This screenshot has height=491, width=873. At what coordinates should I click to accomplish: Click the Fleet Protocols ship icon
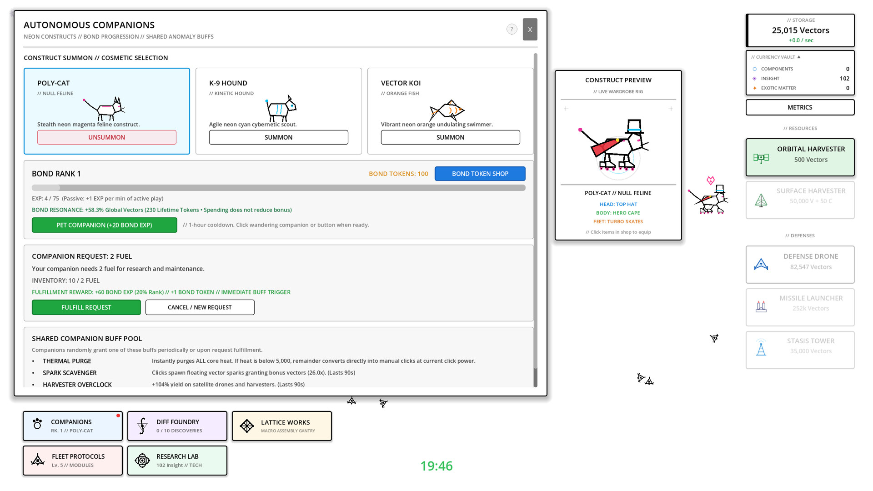pos(38,460)
